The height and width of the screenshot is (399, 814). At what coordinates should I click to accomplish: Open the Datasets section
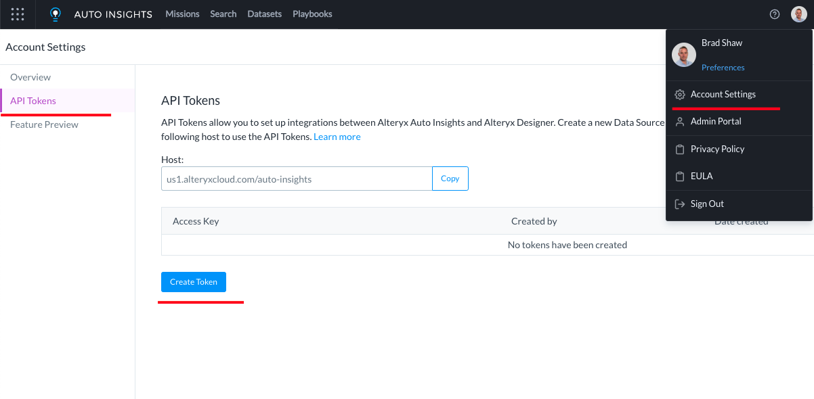265,14
